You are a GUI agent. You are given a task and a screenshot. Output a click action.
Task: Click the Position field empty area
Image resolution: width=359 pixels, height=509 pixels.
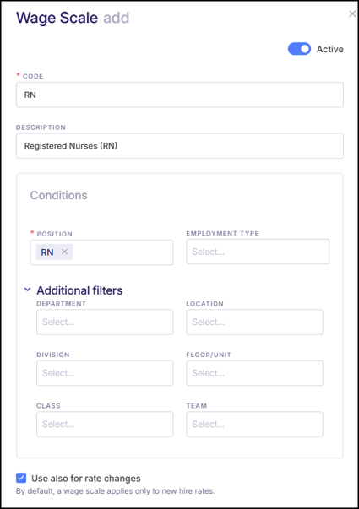(122, 252)
